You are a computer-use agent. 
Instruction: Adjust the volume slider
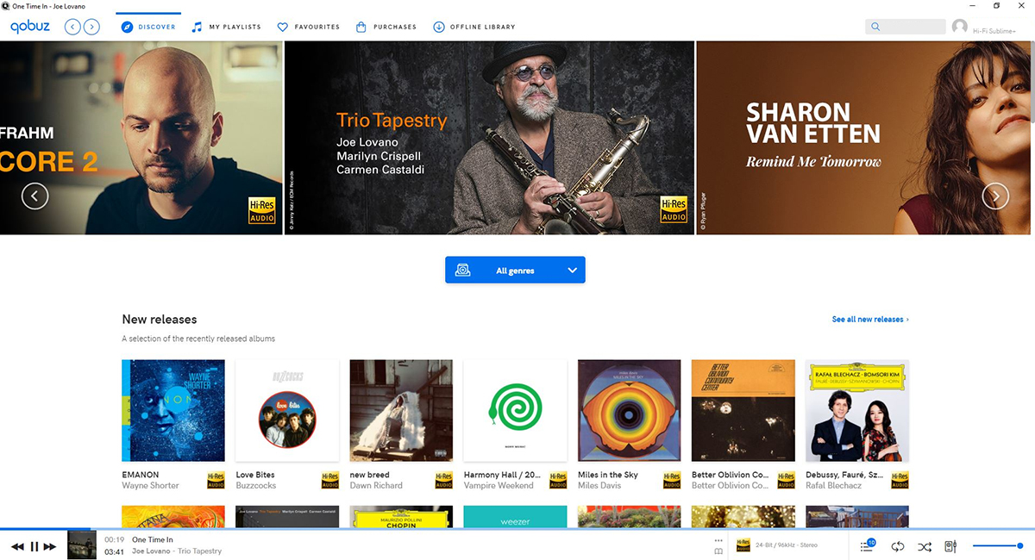click(997, 546)
